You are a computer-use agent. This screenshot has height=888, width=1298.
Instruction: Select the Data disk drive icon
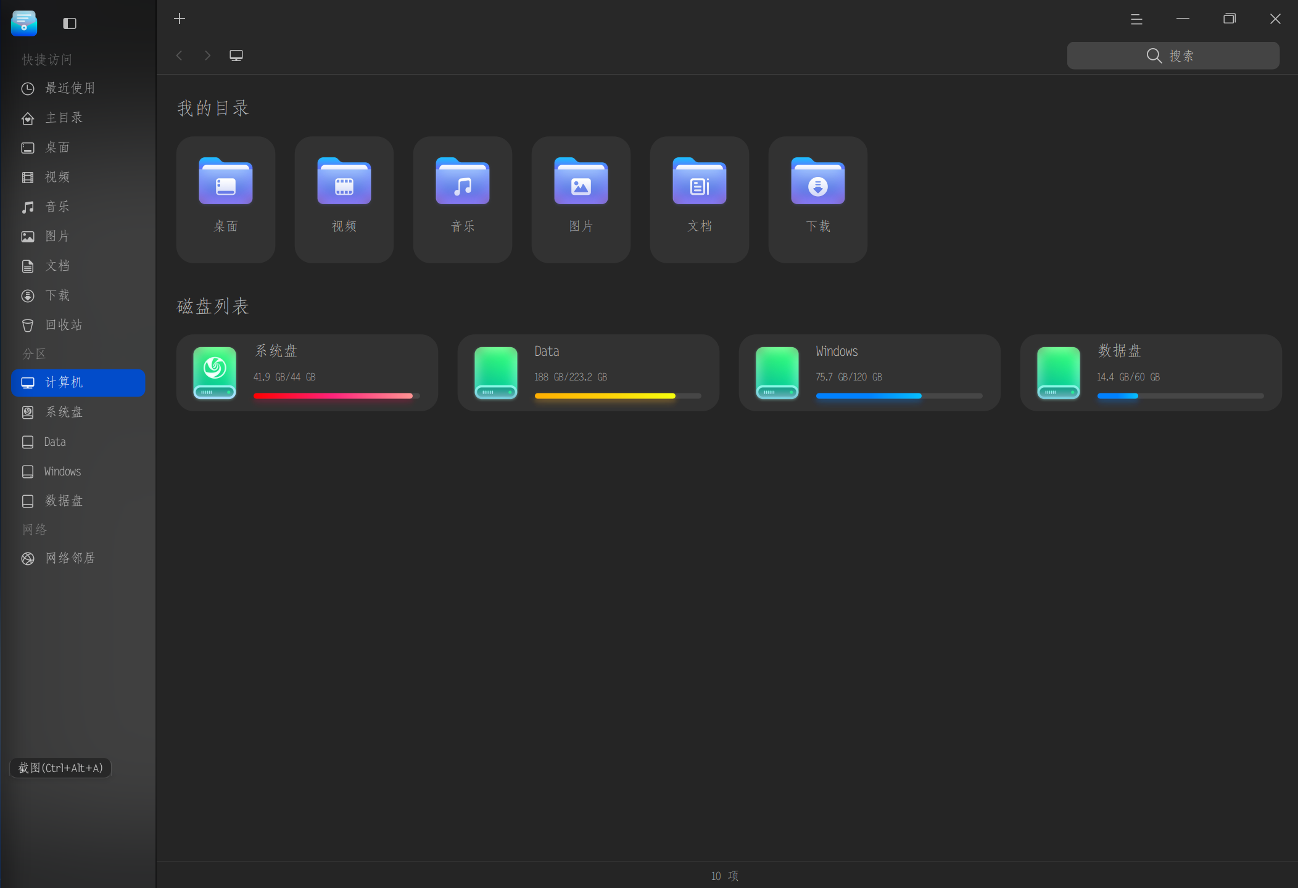[x=496, y=372]
